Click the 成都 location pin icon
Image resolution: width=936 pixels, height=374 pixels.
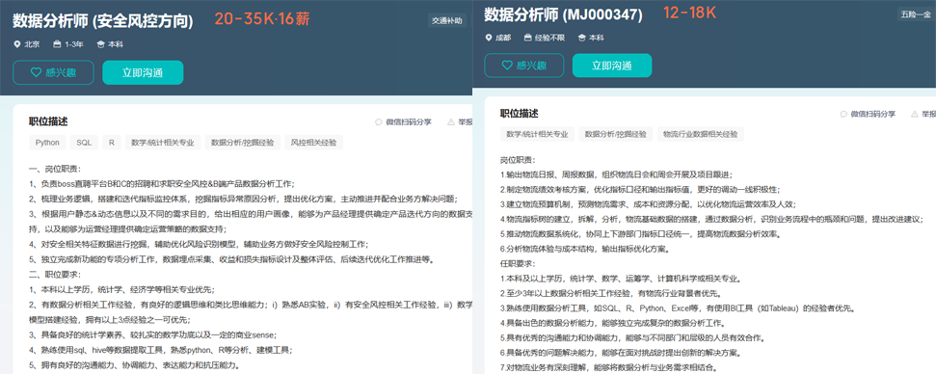(x=489, y=38)
